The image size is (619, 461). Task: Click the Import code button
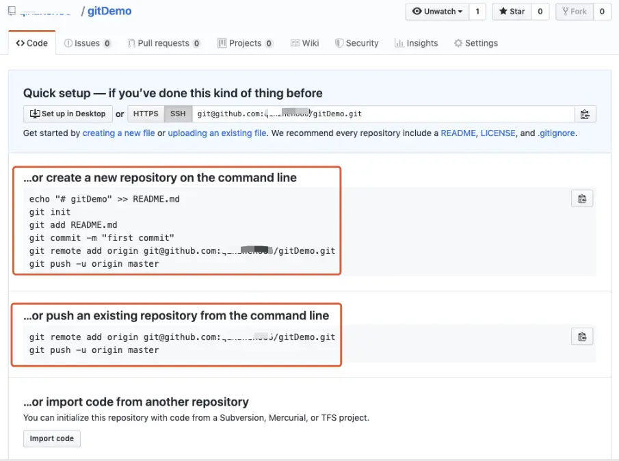pyautogui.click(x=52, y=438)
